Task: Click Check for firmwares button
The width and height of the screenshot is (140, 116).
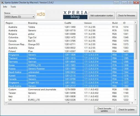Action: pyautogui.click(x=126, y=15)
